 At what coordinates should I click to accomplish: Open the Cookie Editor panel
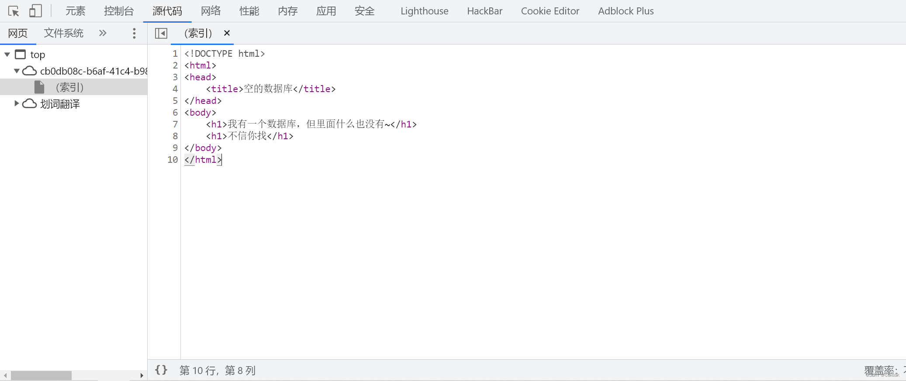tap(550, 11)
